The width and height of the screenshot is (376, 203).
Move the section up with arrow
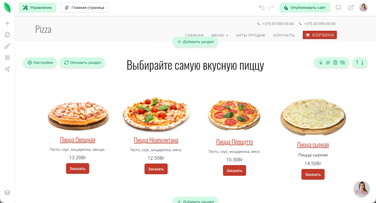[x=357, y=62]
